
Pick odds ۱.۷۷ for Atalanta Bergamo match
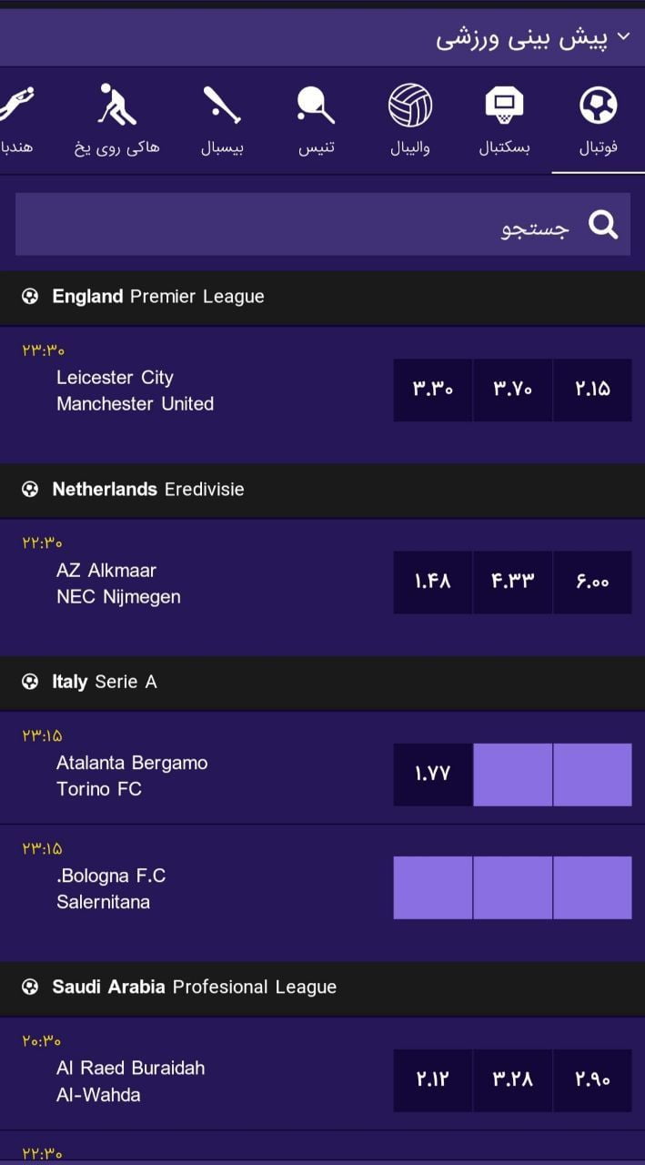432,775
